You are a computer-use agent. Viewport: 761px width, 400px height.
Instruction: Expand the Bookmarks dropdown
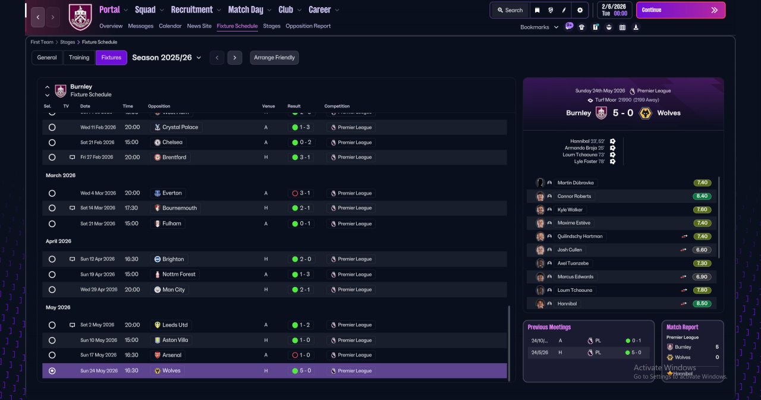click(x=539, y=27)
